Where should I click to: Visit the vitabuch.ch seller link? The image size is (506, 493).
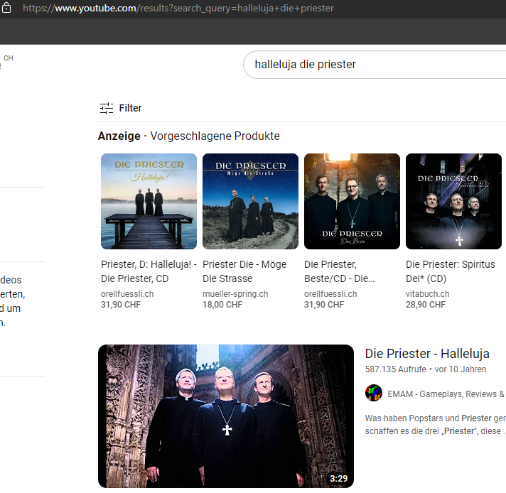427,293
